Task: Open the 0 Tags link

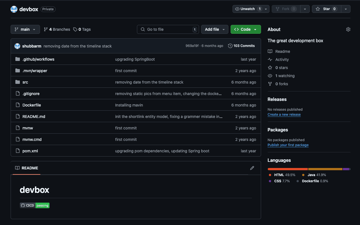Action: click(x=82, y=29)
